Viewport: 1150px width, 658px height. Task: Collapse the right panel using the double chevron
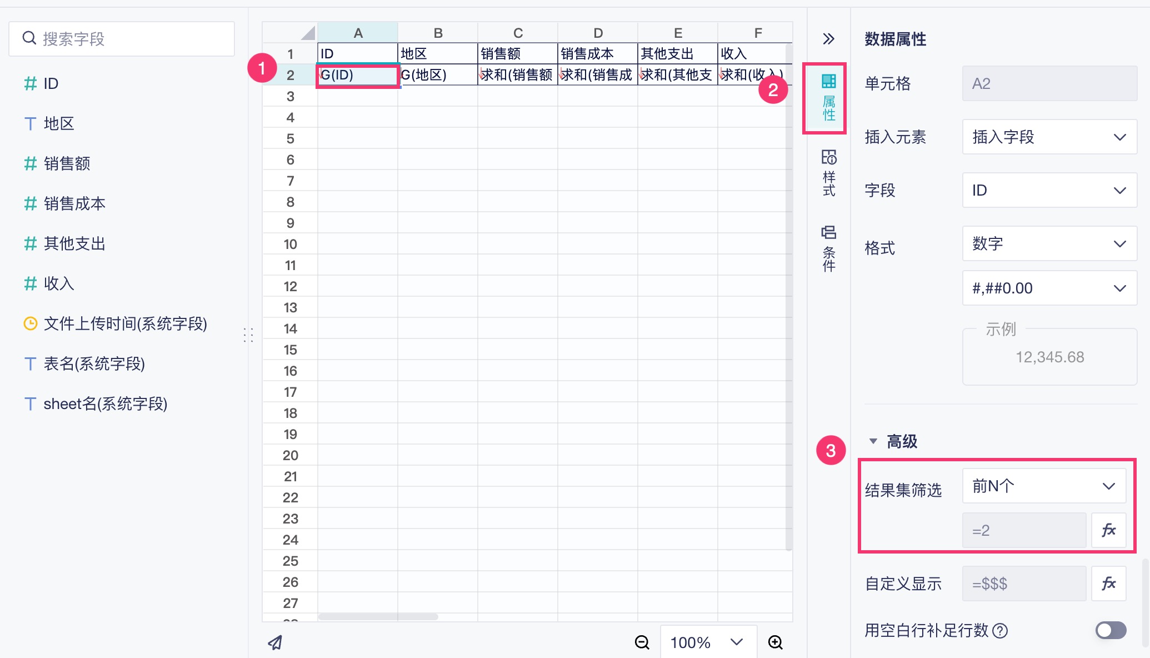tap(828, 39)
